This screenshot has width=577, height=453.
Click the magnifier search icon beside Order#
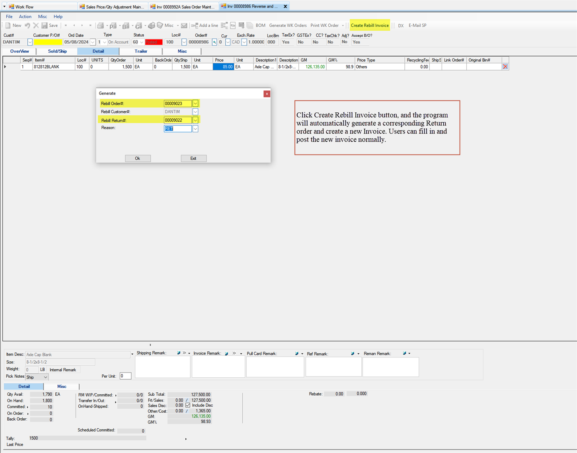(214, 42)
